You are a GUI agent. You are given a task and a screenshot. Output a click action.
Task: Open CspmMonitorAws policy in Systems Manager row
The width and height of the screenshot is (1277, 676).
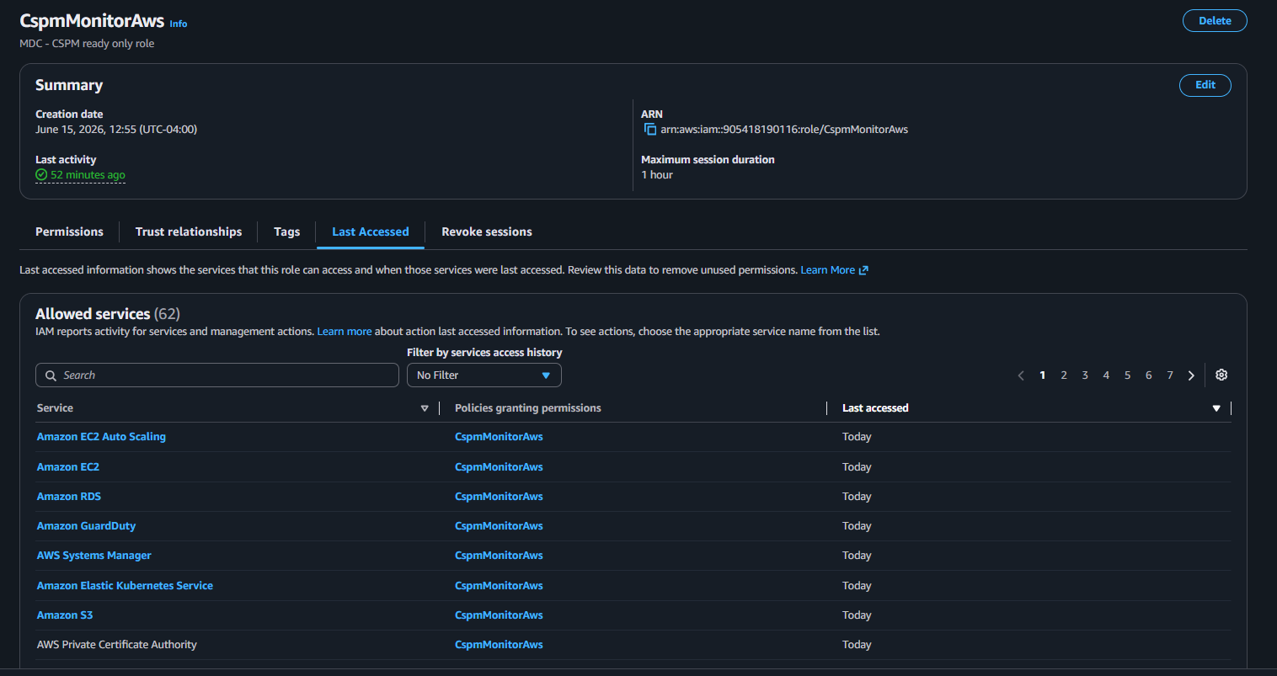tap(499, 556)
